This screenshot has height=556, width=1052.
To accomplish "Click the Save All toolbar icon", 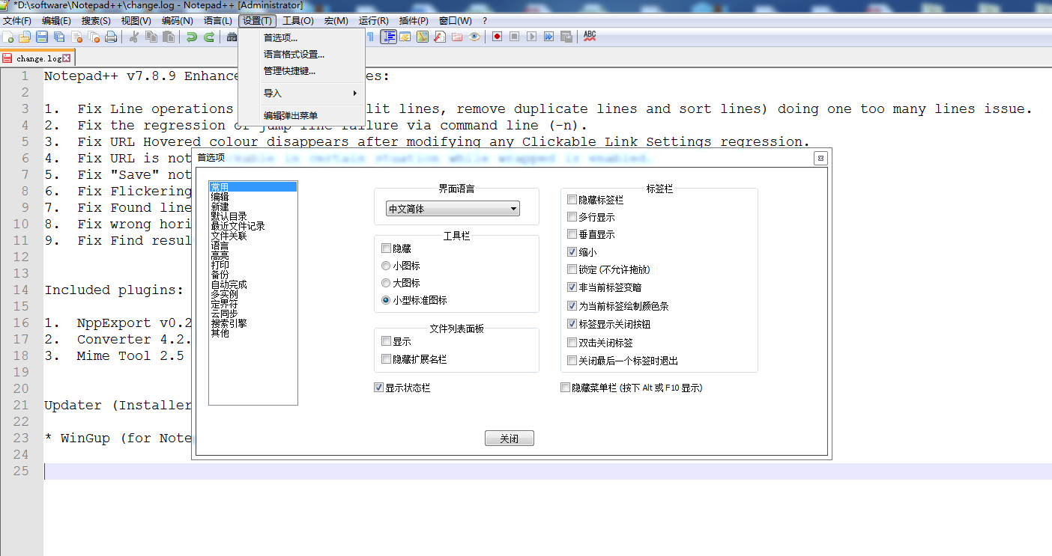I will 59,37.
